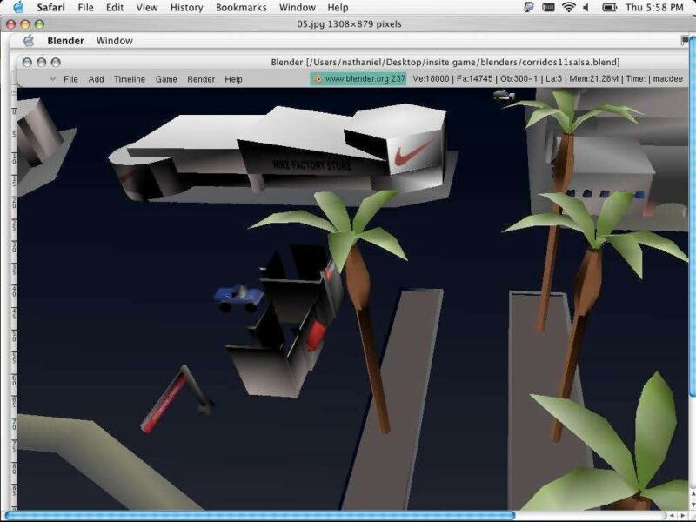Click the "NIKE FACTORY STORE" sign text
The width and height of the screenshot is (696, 522).
coord(311,165)
